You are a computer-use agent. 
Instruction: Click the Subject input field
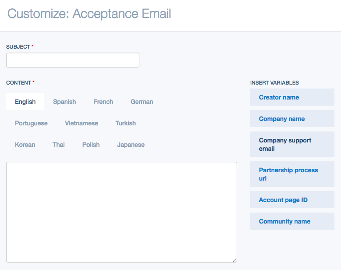(x=73, y=60)
